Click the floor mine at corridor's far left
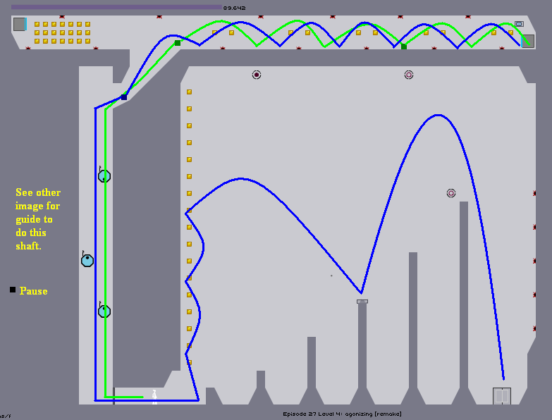Screen dimensions: 552x420 coord(28,47)
